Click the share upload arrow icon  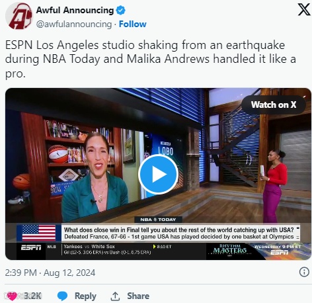click(115, 296)
